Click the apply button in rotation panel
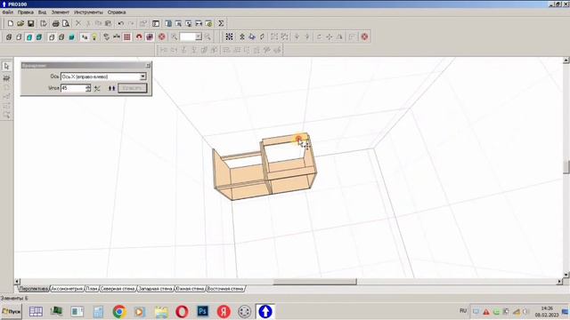 coord(133,88)
